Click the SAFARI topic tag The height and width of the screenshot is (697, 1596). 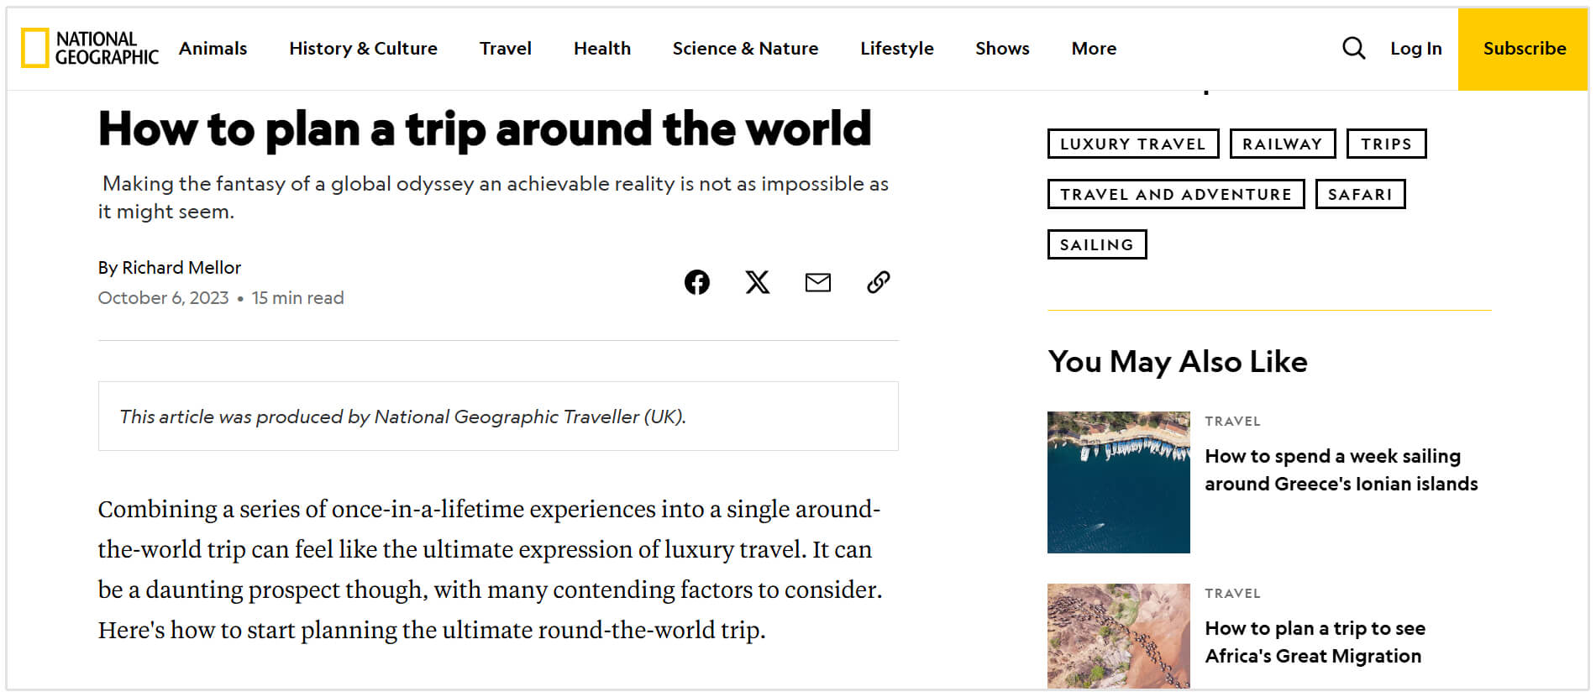(x=1361, y=194)
